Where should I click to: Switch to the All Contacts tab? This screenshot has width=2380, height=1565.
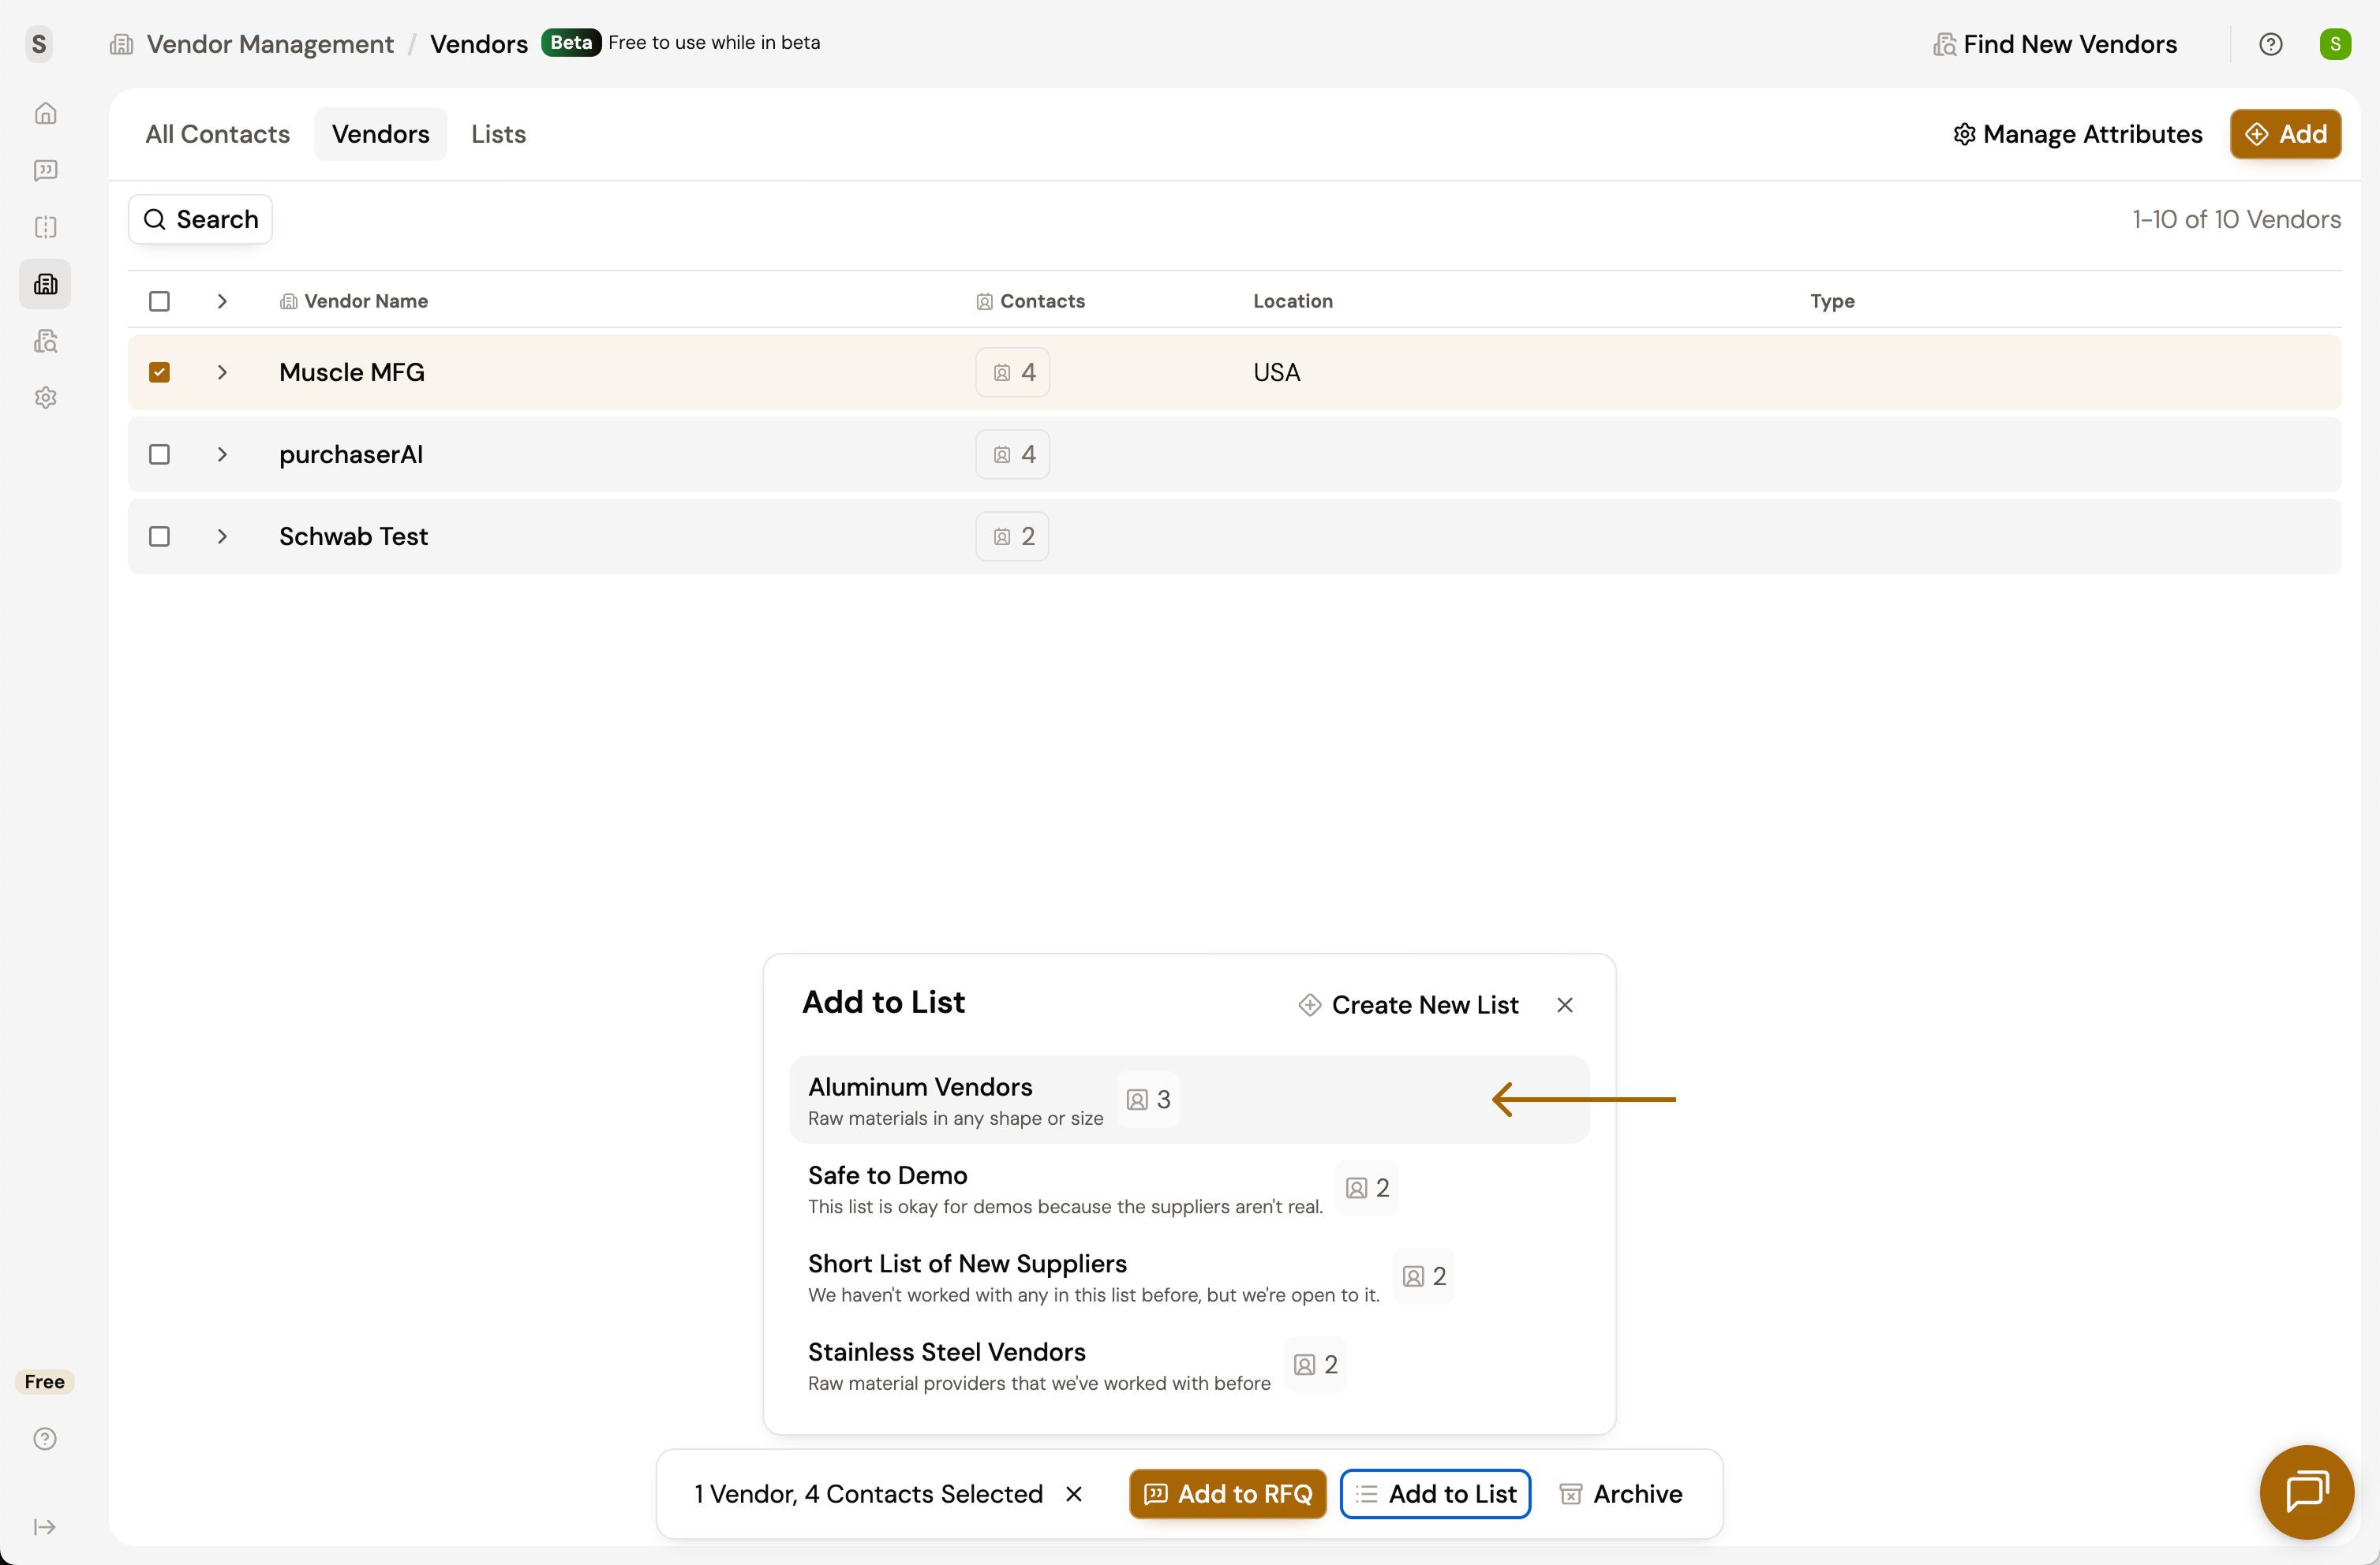coord(217,134)
